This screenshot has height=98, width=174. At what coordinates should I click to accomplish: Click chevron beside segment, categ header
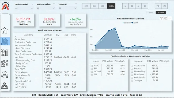pos(54,4)
